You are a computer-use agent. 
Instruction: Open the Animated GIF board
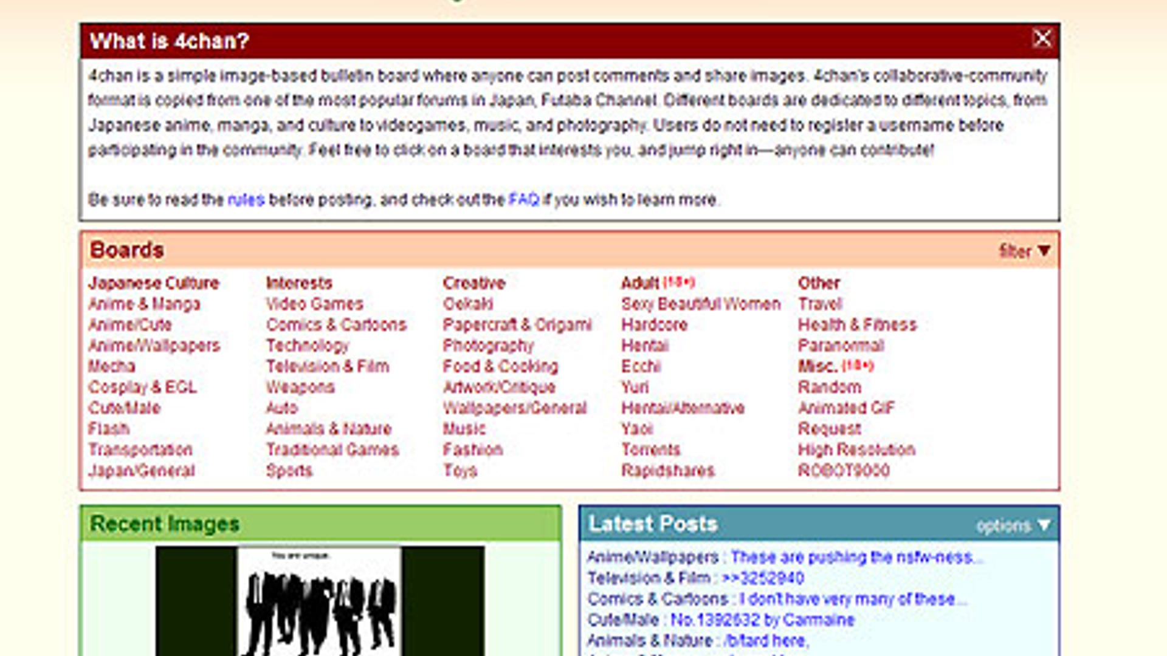pos(847,408)
